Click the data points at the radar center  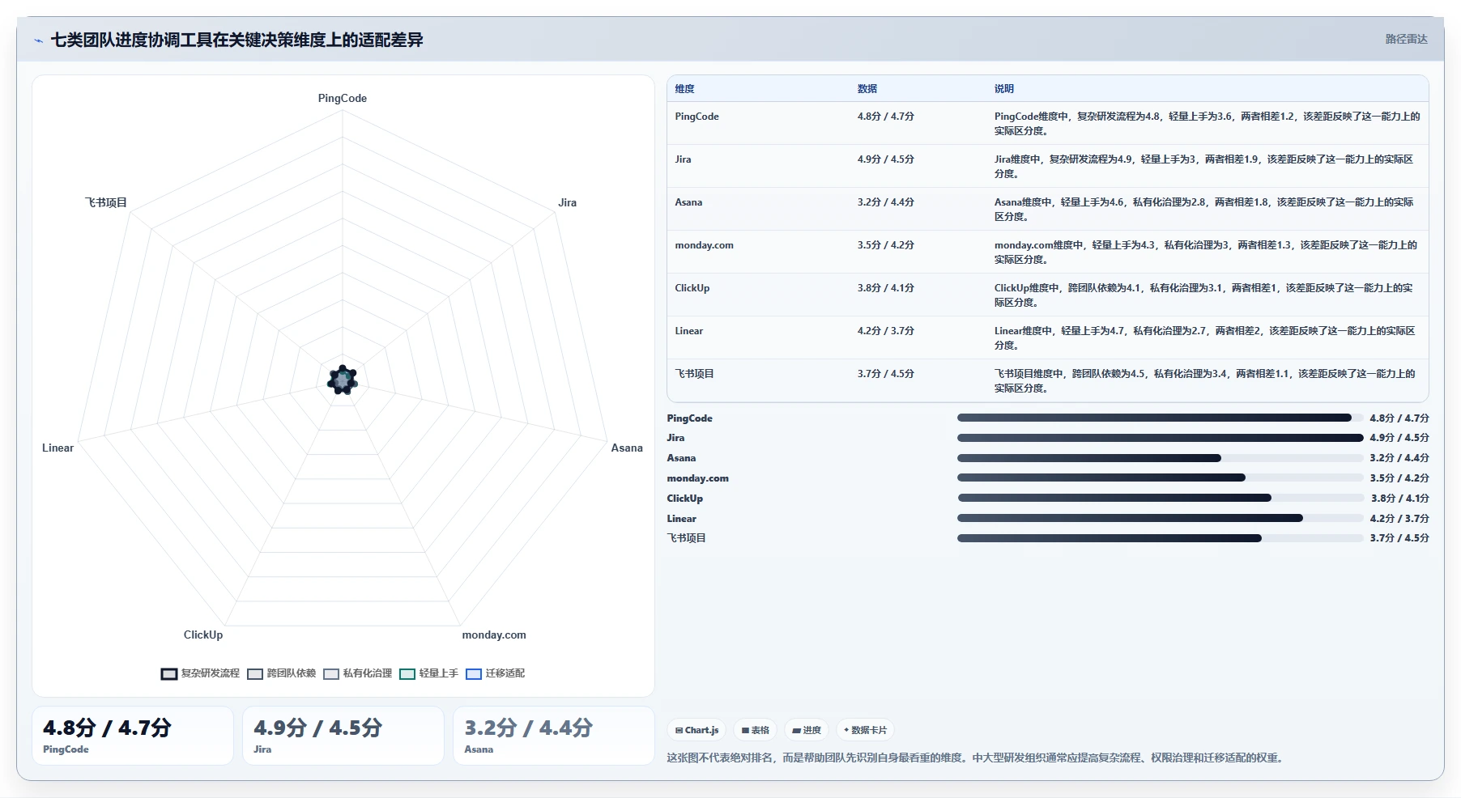pos(343,380)
